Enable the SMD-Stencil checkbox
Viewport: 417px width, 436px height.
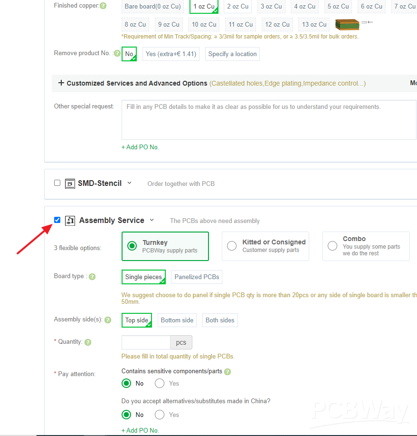[57, 183]
